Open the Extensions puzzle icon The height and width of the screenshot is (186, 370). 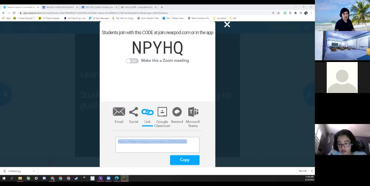pyautogui.click(x=296, y=13)
